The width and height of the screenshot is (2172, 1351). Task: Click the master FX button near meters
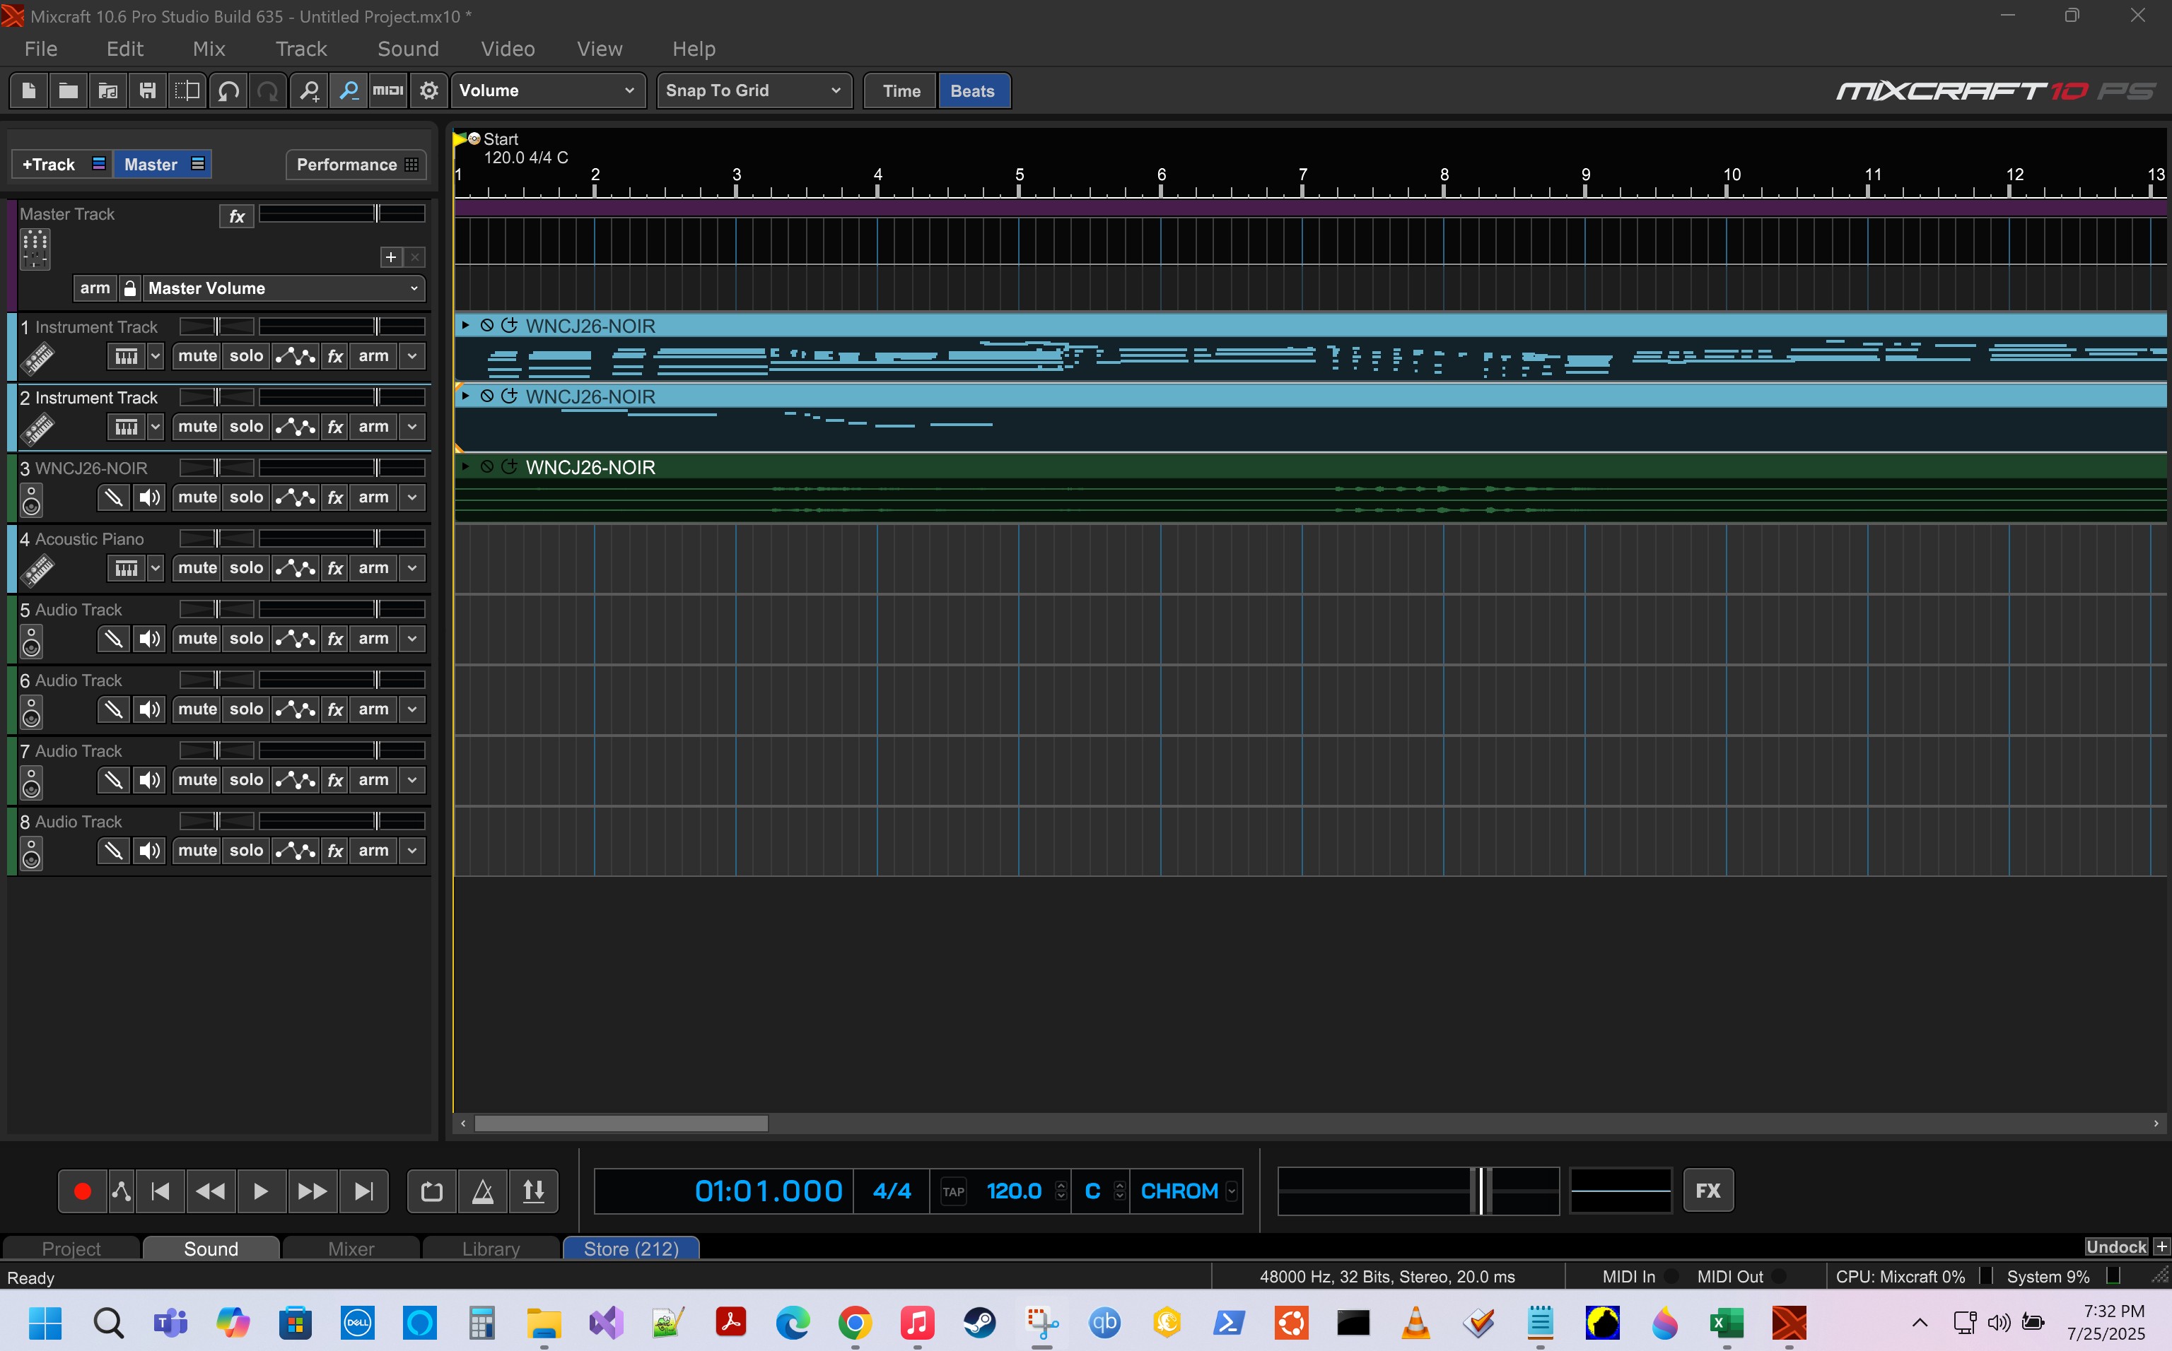(x=1708, y=1190)
